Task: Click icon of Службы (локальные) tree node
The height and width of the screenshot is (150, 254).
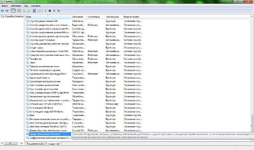Action: [x=2, y=16]
